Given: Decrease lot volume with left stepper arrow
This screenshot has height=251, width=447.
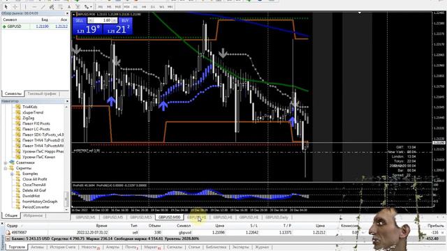Looking at the screenshot, I should pyautogui.click(x=91, y=20).
